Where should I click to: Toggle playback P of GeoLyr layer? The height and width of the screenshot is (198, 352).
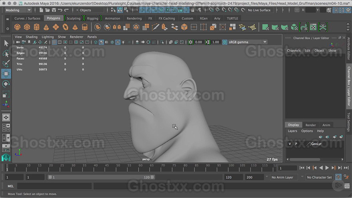pyautogui.click(x=296, y=144)
